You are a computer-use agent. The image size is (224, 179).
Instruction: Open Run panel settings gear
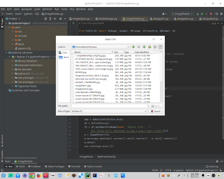point(217,161)
